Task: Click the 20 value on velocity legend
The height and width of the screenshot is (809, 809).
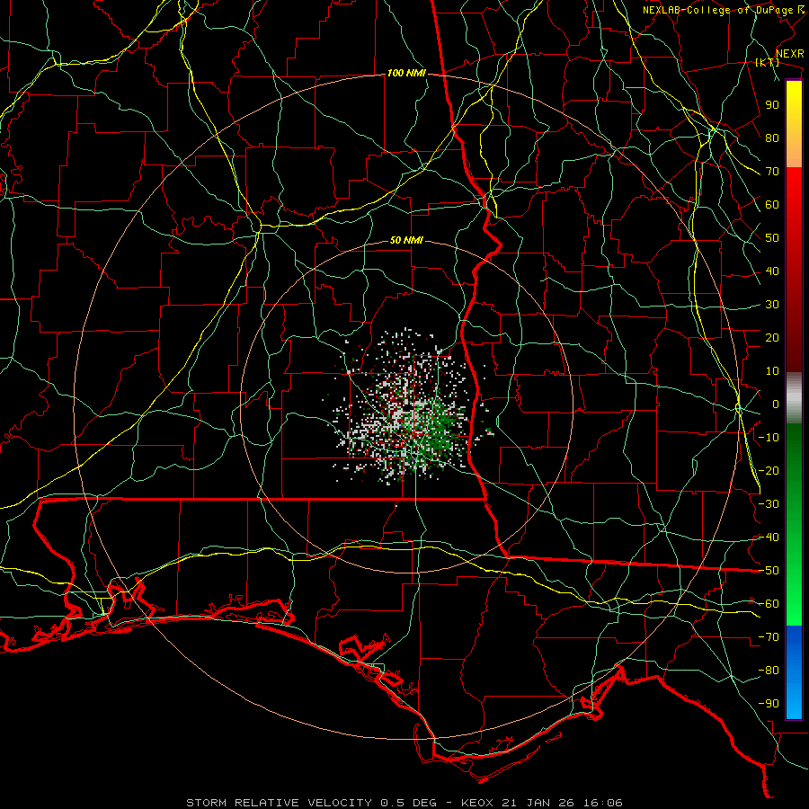Action: (x=772, y=337)
